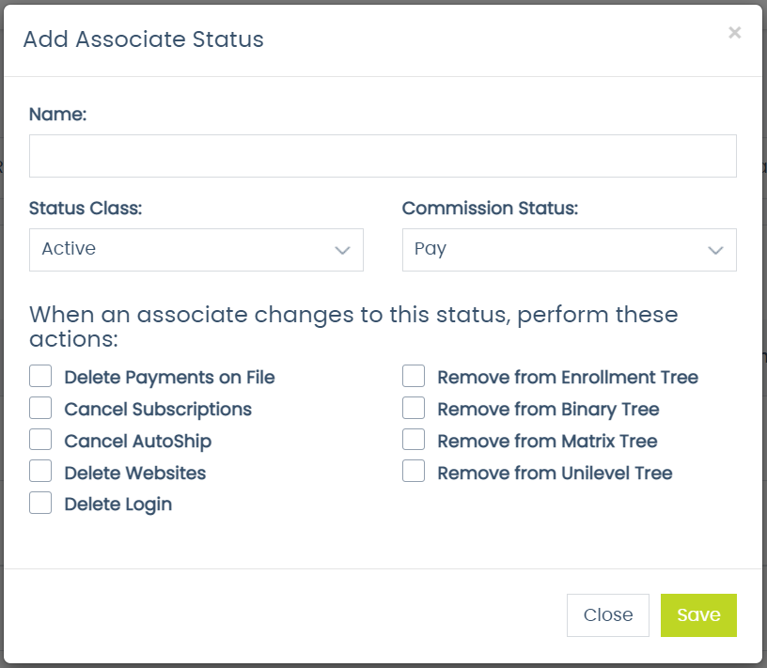Click the Add Associate Status title

144,39
